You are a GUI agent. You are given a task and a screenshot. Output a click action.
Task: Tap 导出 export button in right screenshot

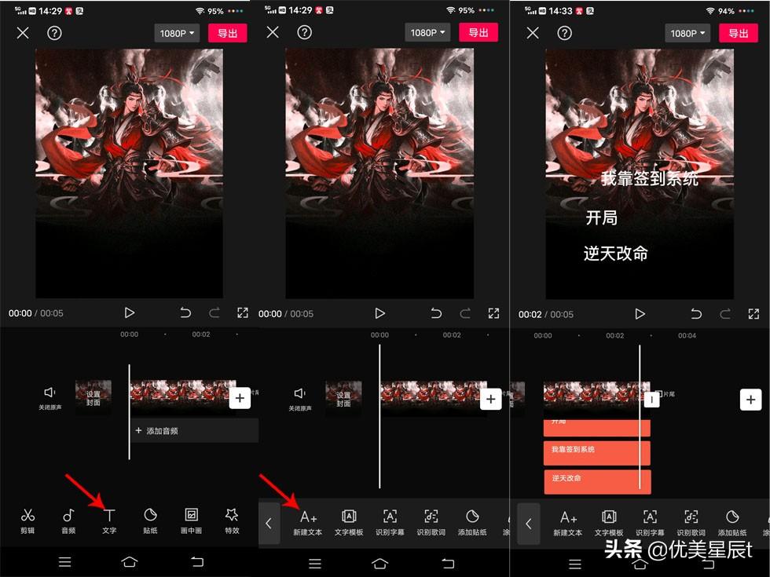pos(738,33)
